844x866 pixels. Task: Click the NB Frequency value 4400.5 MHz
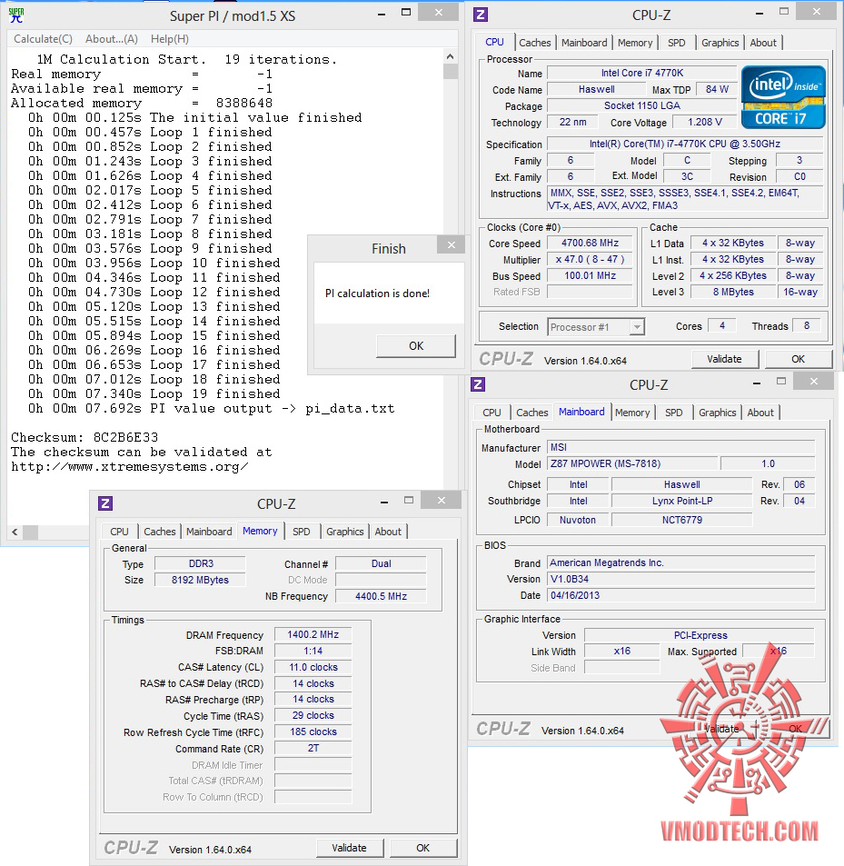(381, 596)
